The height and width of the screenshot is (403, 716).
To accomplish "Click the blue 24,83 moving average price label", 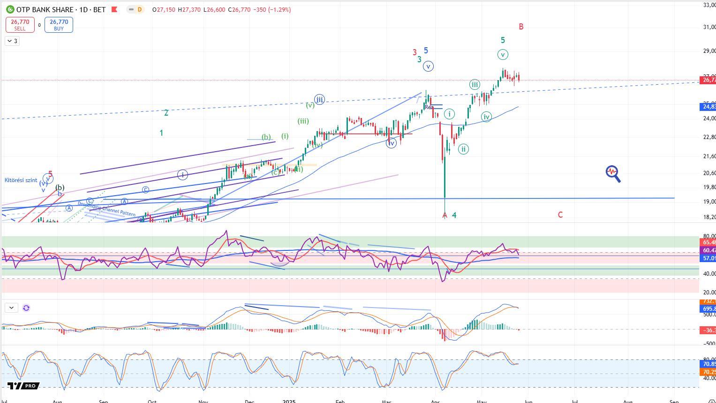I will [x=708, y=107].
